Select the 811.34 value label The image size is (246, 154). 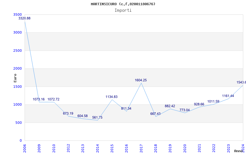point(126,109)
